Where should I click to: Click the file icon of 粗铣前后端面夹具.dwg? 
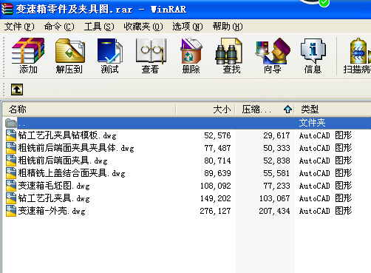[11, 161]
